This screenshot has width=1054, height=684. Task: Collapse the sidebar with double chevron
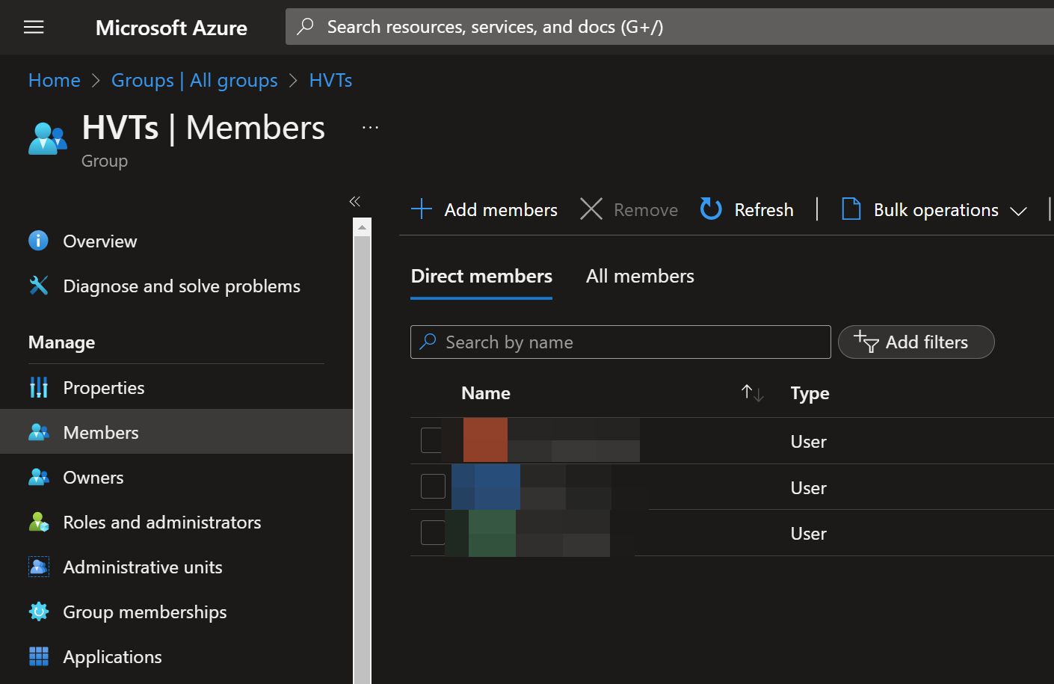pos(355,201)
